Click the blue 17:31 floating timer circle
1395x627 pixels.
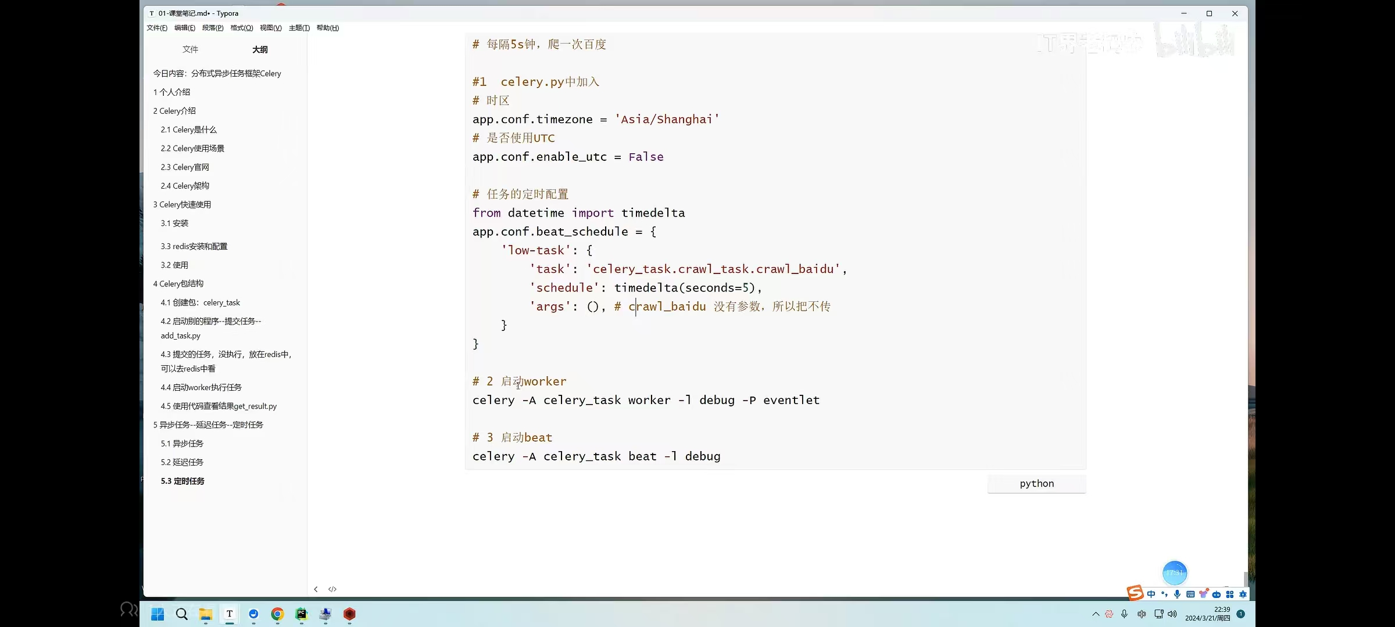(1175, 573)
